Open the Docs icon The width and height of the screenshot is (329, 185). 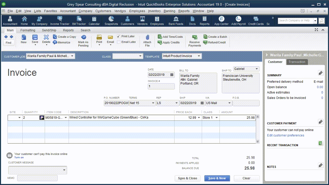pos(192,21)
